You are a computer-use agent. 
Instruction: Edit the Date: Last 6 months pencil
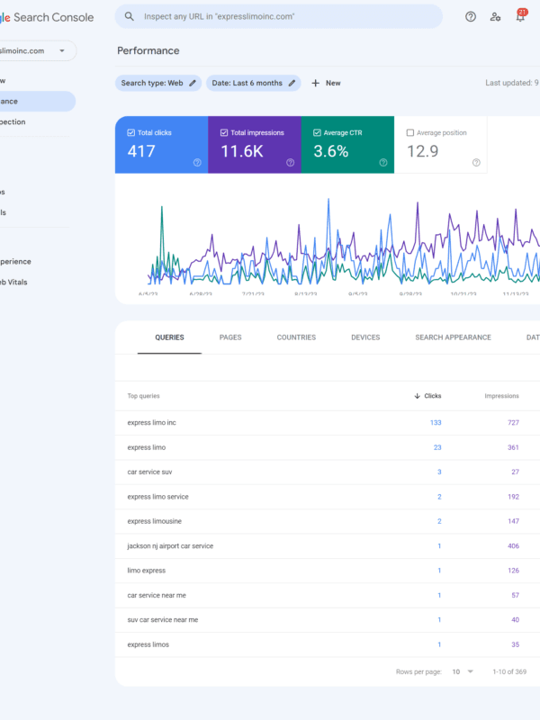292,83
